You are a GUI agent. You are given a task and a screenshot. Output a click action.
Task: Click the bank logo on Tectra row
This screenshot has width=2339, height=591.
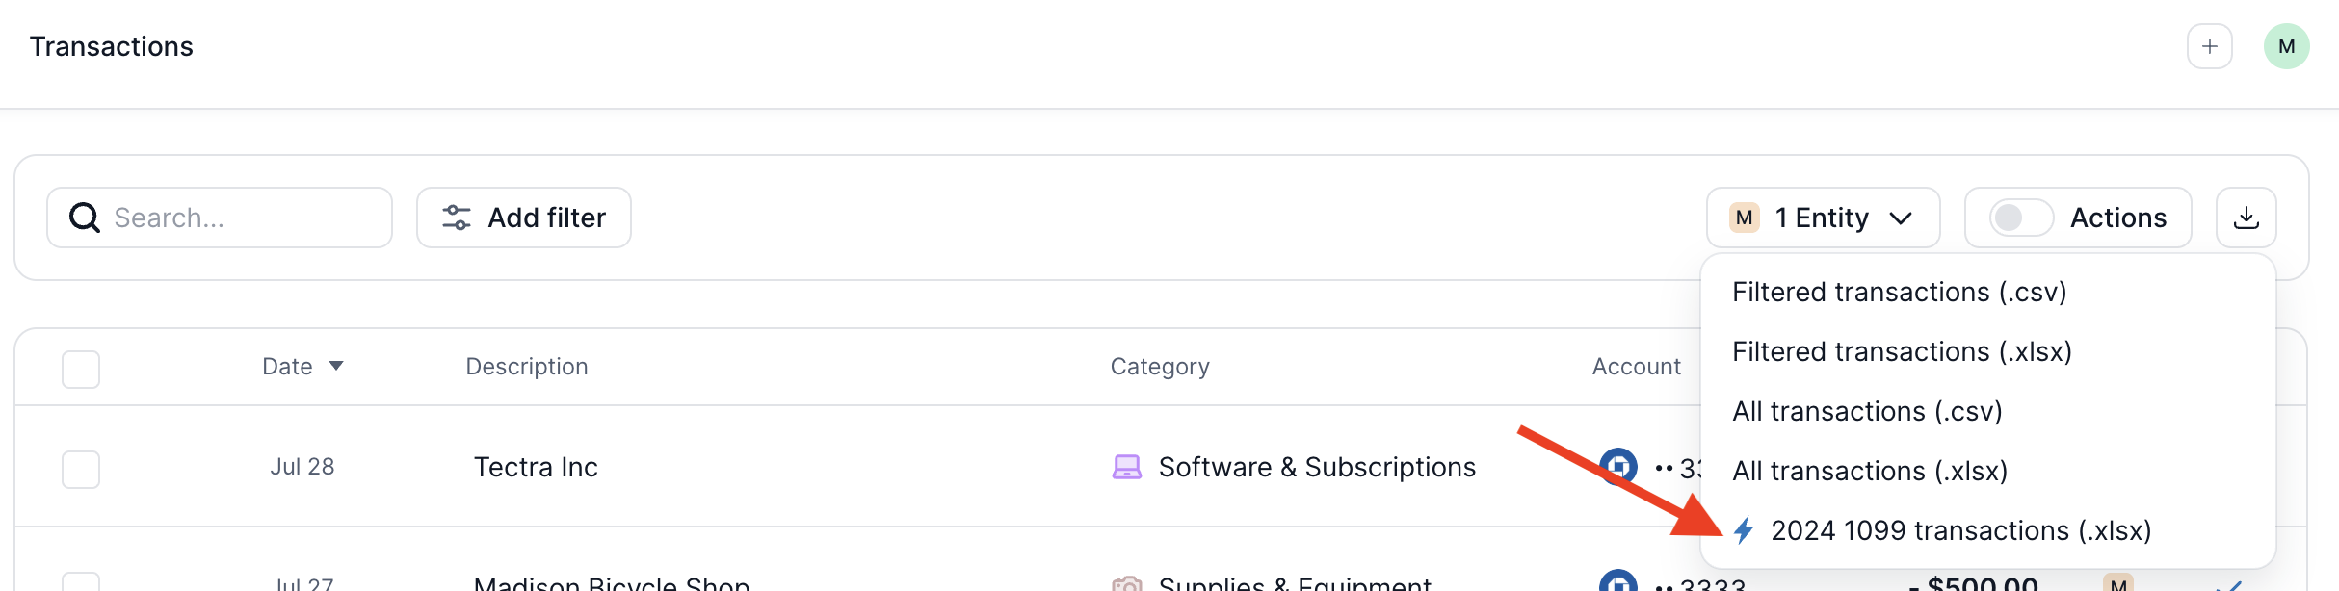click(x=1618, y=467)
